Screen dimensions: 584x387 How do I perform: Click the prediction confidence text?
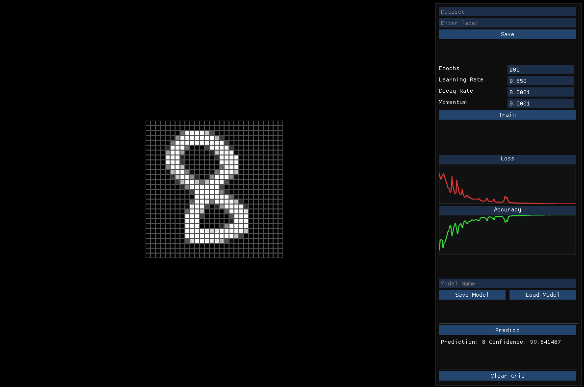coord(500,342)
